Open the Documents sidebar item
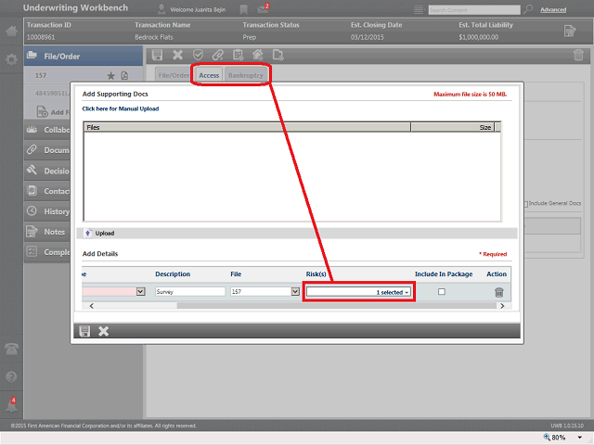Image resolution: width=594 pixels, height=445 pixels. click(47, 150)
